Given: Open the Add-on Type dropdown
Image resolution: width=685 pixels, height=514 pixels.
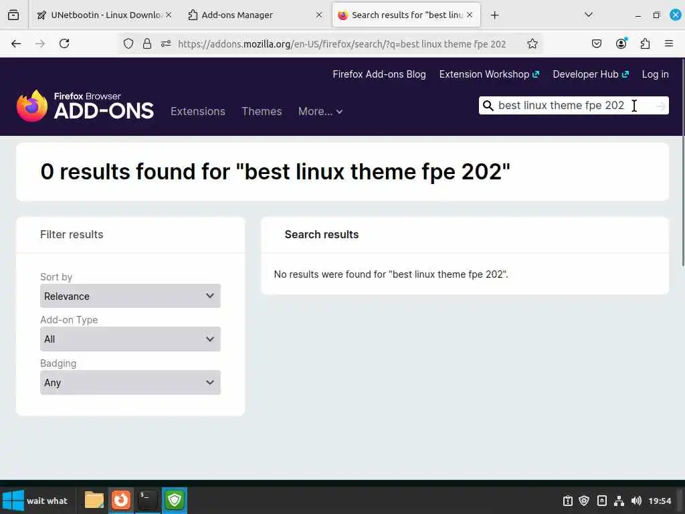Looking at the screenshot, I should point(130,339).
